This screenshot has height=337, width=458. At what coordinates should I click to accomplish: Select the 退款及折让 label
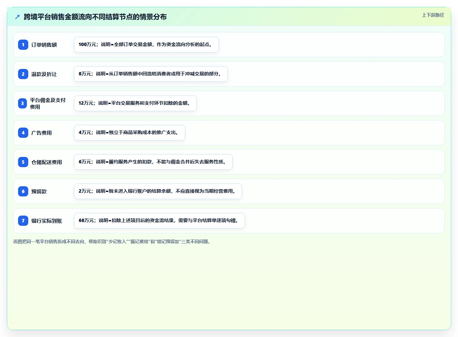pyautogui.click(x=44, y=74)
